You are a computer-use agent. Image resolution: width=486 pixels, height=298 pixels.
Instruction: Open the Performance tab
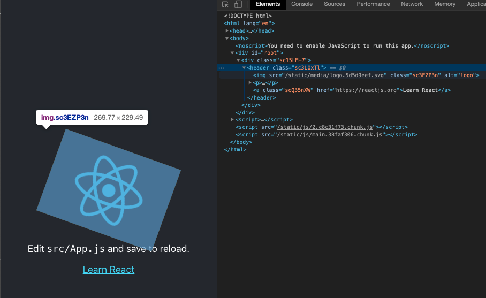point(373,4)
